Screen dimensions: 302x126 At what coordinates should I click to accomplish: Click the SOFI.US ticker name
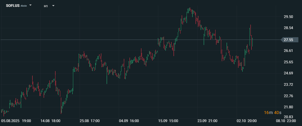pos(13,6)
